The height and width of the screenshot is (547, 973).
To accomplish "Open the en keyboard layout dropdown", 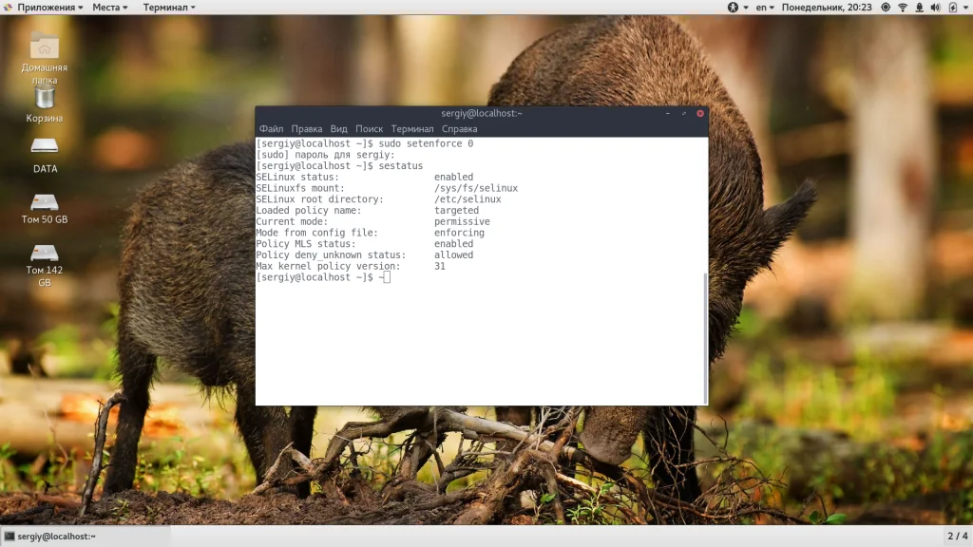I will [x=765, y=8].
